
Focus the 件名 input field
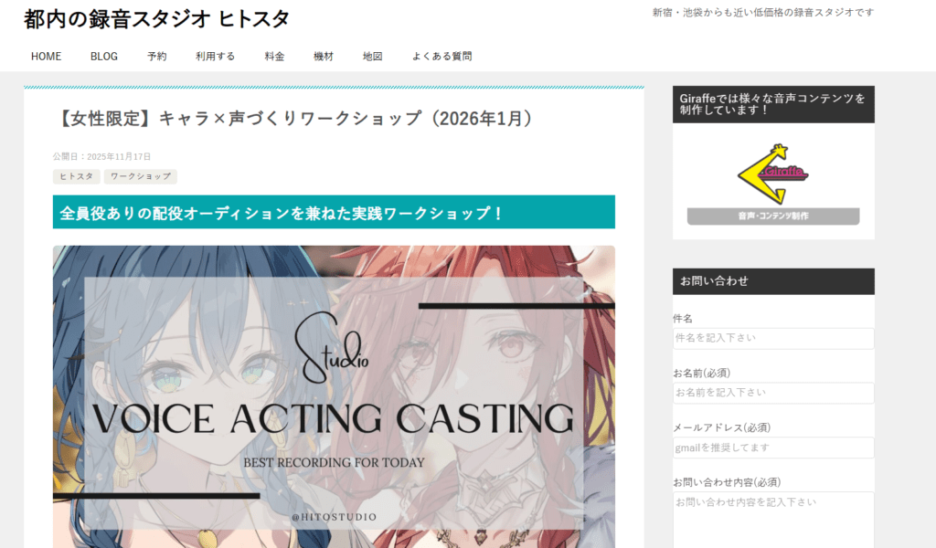[773, 338]
